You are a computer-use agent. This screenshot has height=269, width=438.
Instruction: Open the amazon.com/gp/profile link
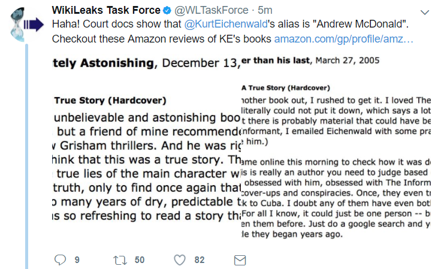(343, 39)
